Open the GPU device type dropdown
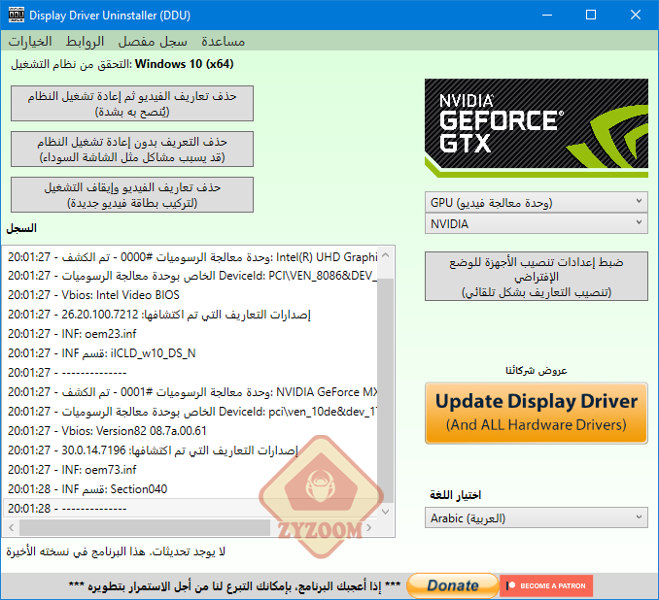This screenshot has height=600, width=659. [537, 203]
